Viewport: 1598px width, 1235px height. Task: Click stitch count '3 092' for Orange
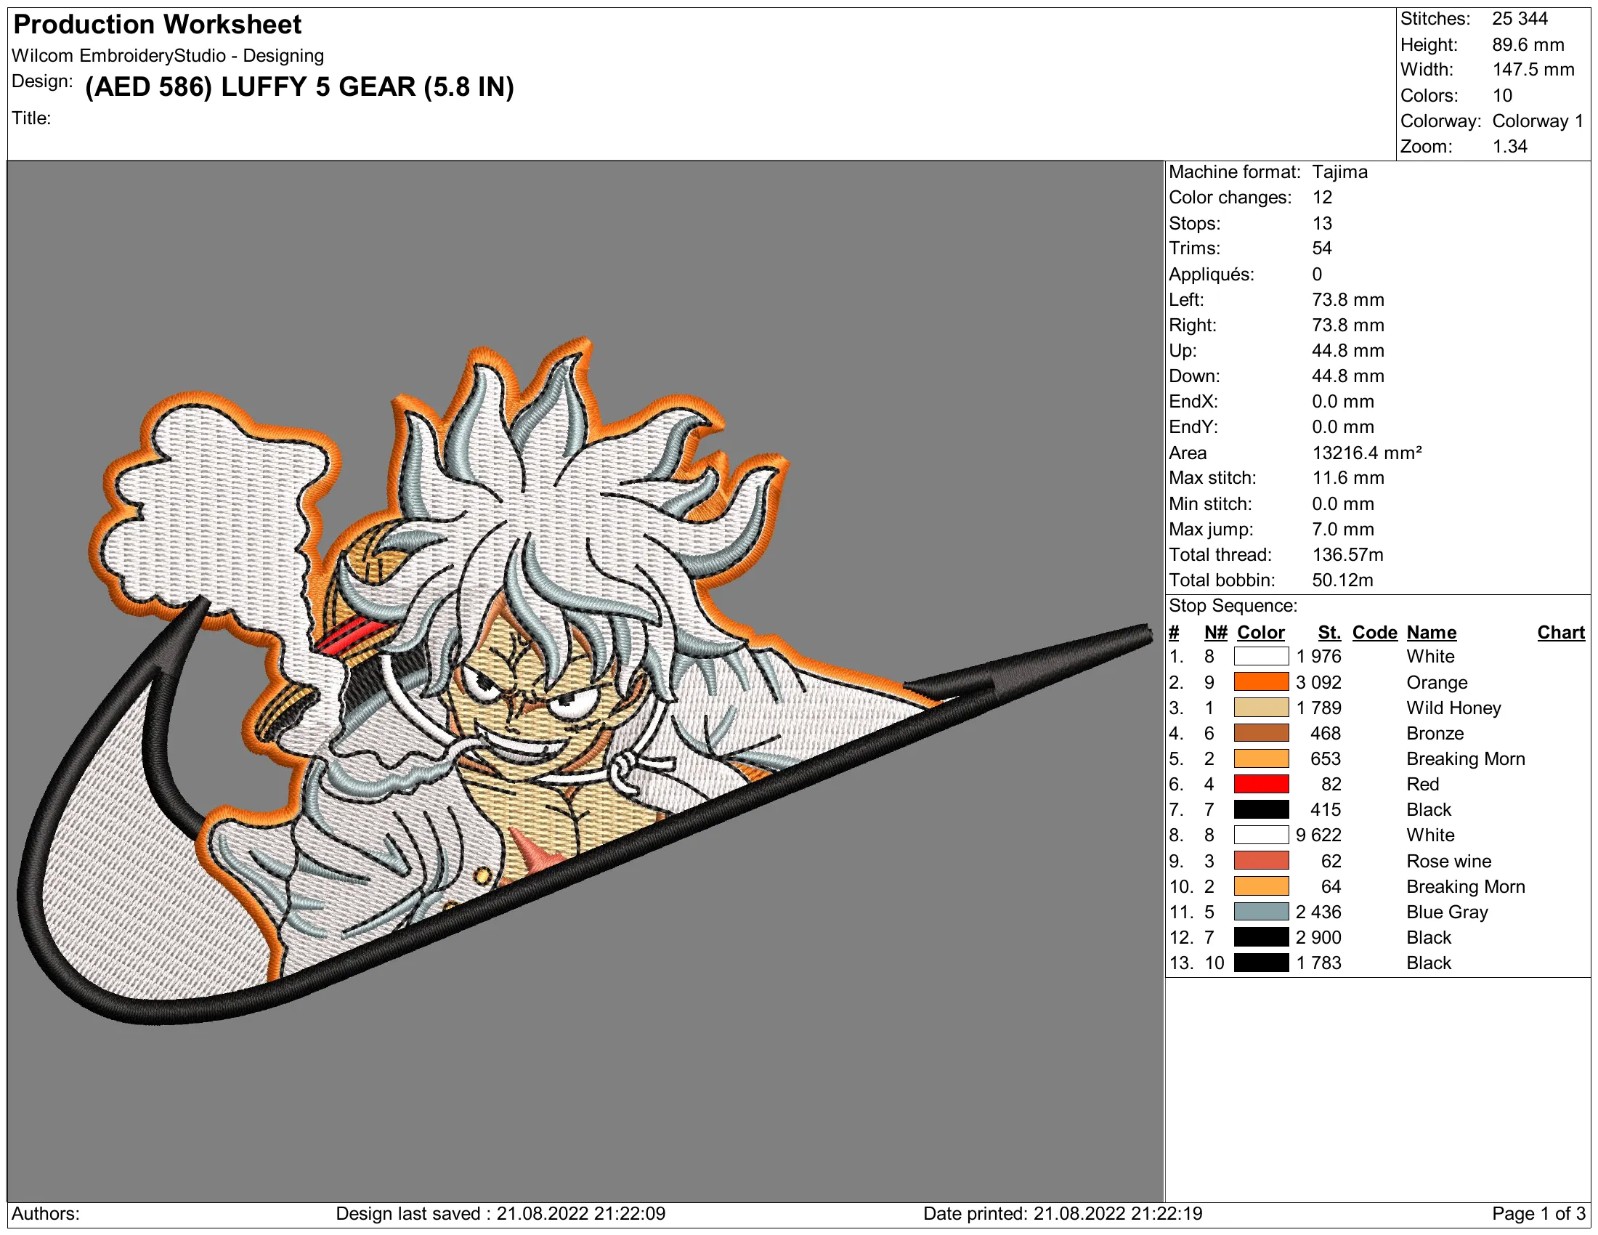pos(1318,682)
